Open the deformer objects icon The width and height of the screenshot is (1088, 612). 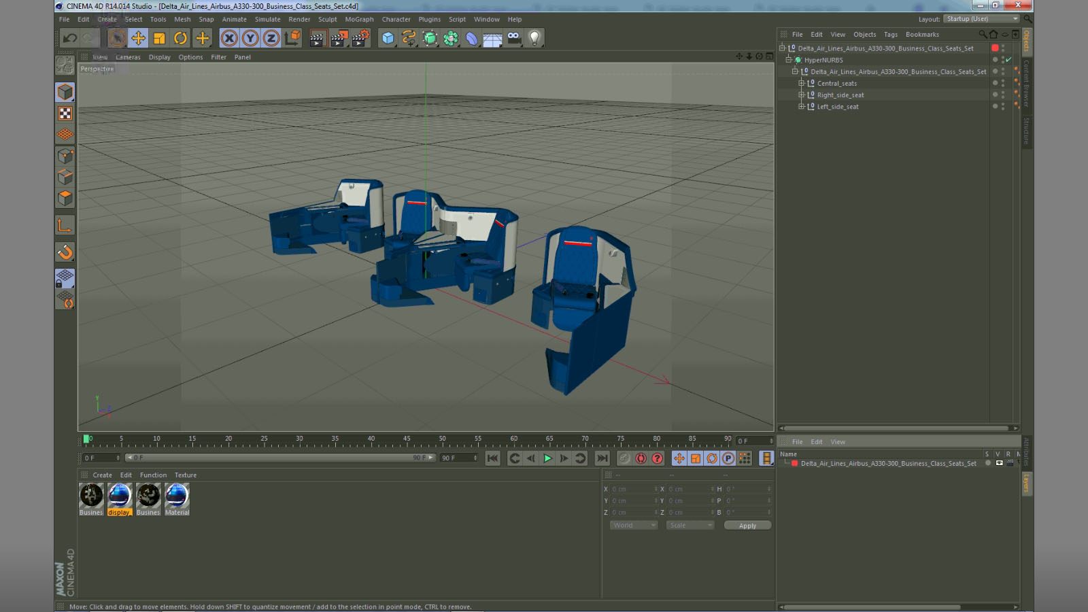(x=472, y=38)
